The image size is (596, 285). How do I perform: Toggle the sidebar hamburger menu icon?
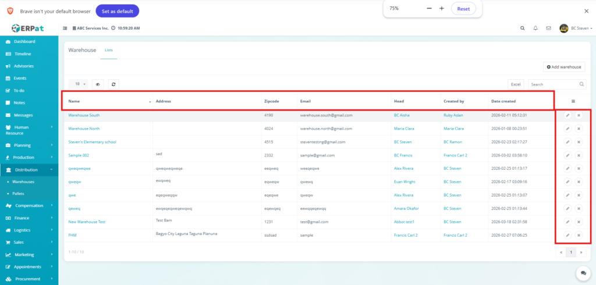(x=65, y=28)
